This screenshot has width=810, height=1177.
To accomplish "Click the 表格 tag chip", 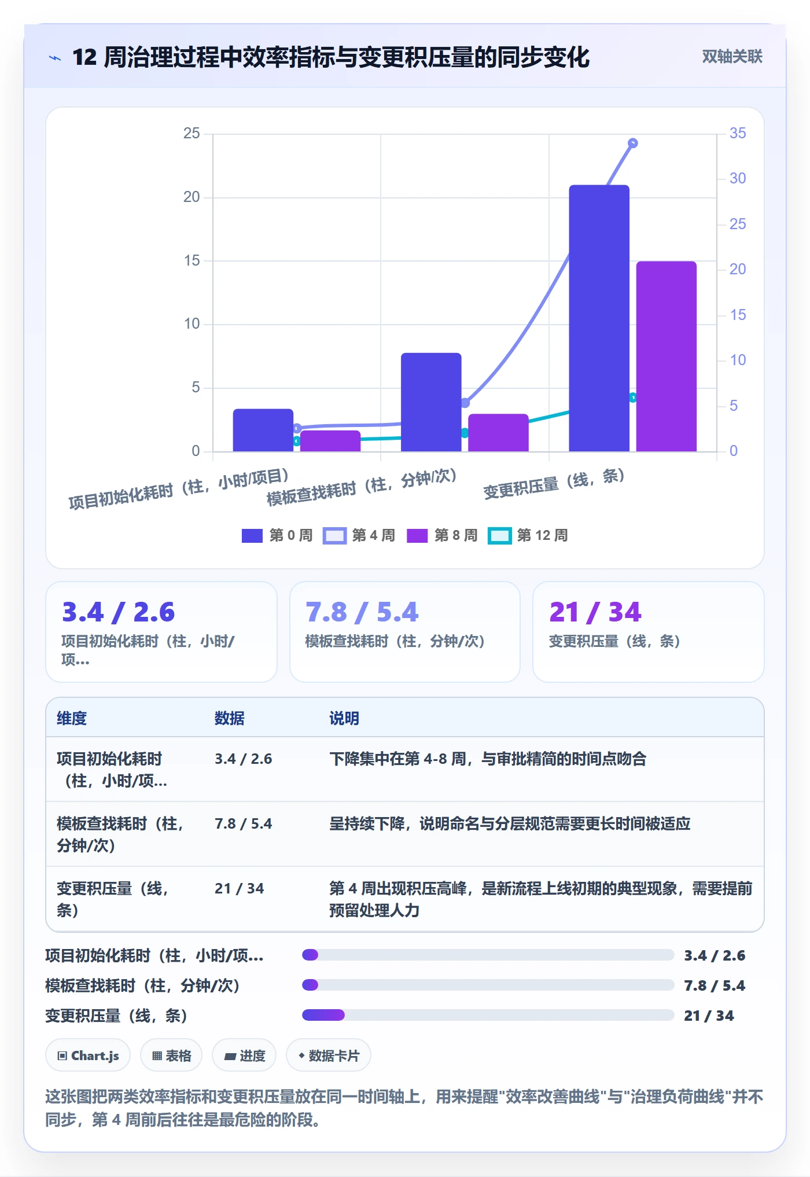I will pyautogui.click(x=171, y=1055).
